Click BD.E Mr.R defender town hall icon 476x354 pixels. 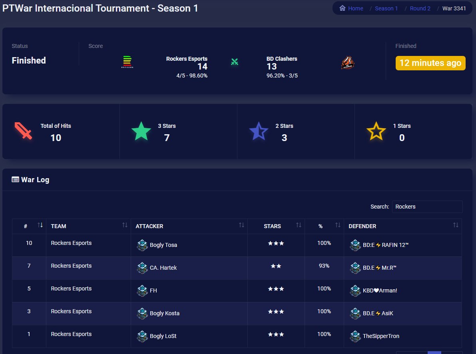point(355,268)
